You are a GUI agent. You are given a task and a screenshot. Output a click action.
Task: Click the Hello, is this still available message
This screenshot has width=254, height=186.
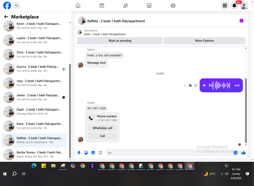point(105,55)
